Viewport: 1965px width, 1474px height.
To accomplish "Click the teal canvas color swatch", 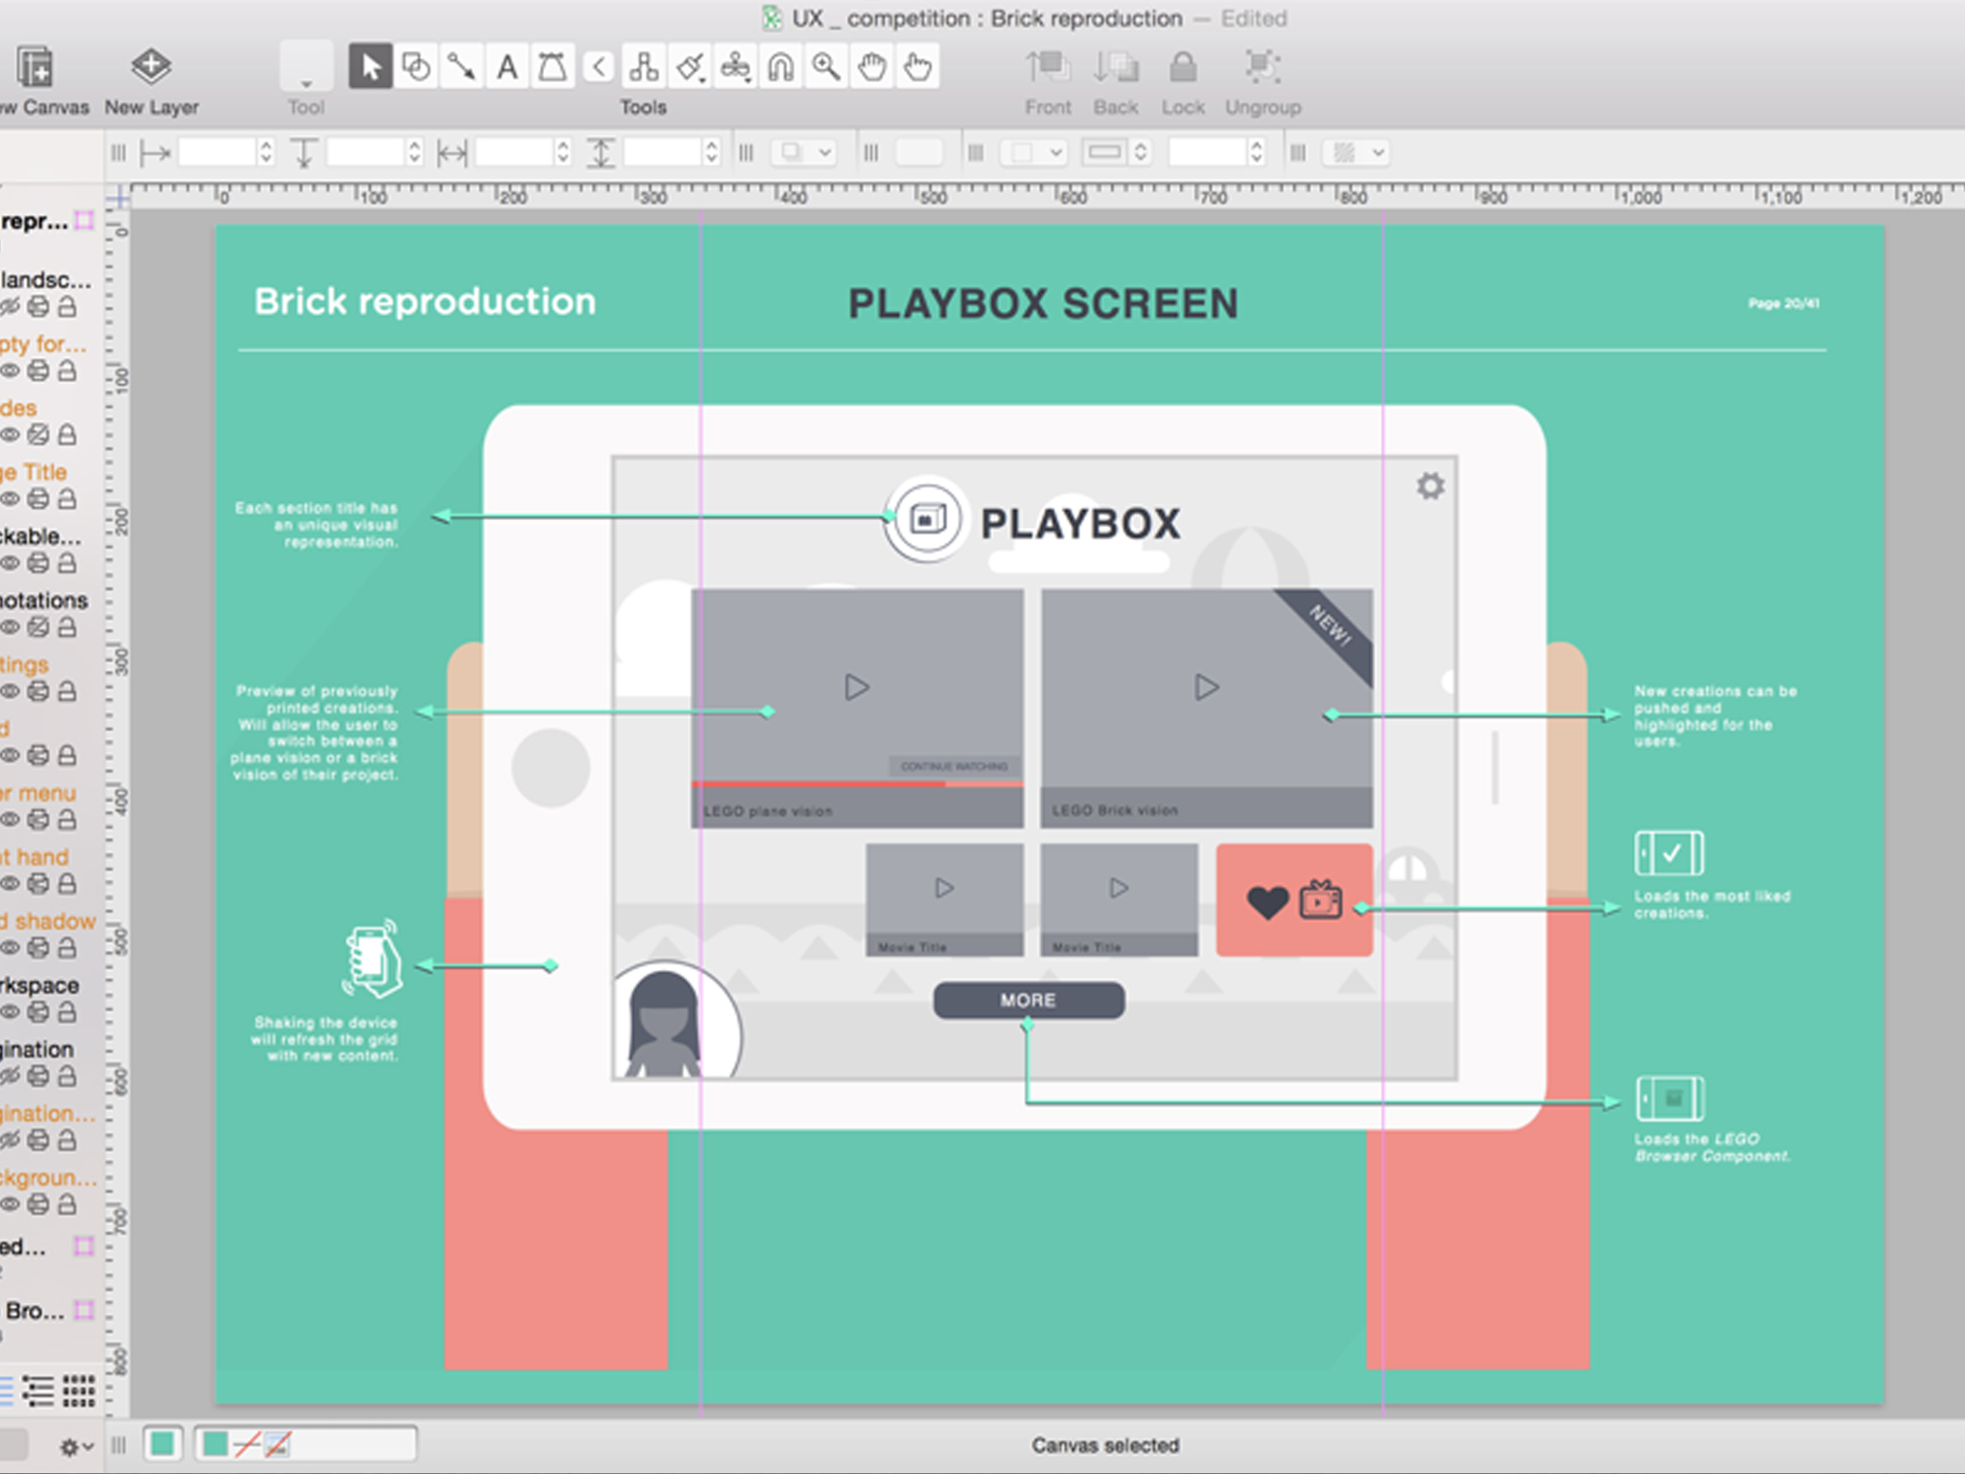I will point(162,1443).
